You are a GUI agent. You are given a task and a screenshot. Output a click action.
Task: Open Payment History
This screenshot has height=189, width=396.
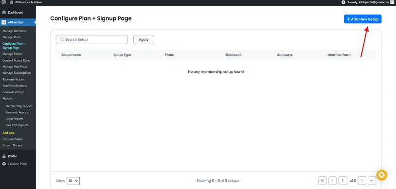click(x=13, y=79)
